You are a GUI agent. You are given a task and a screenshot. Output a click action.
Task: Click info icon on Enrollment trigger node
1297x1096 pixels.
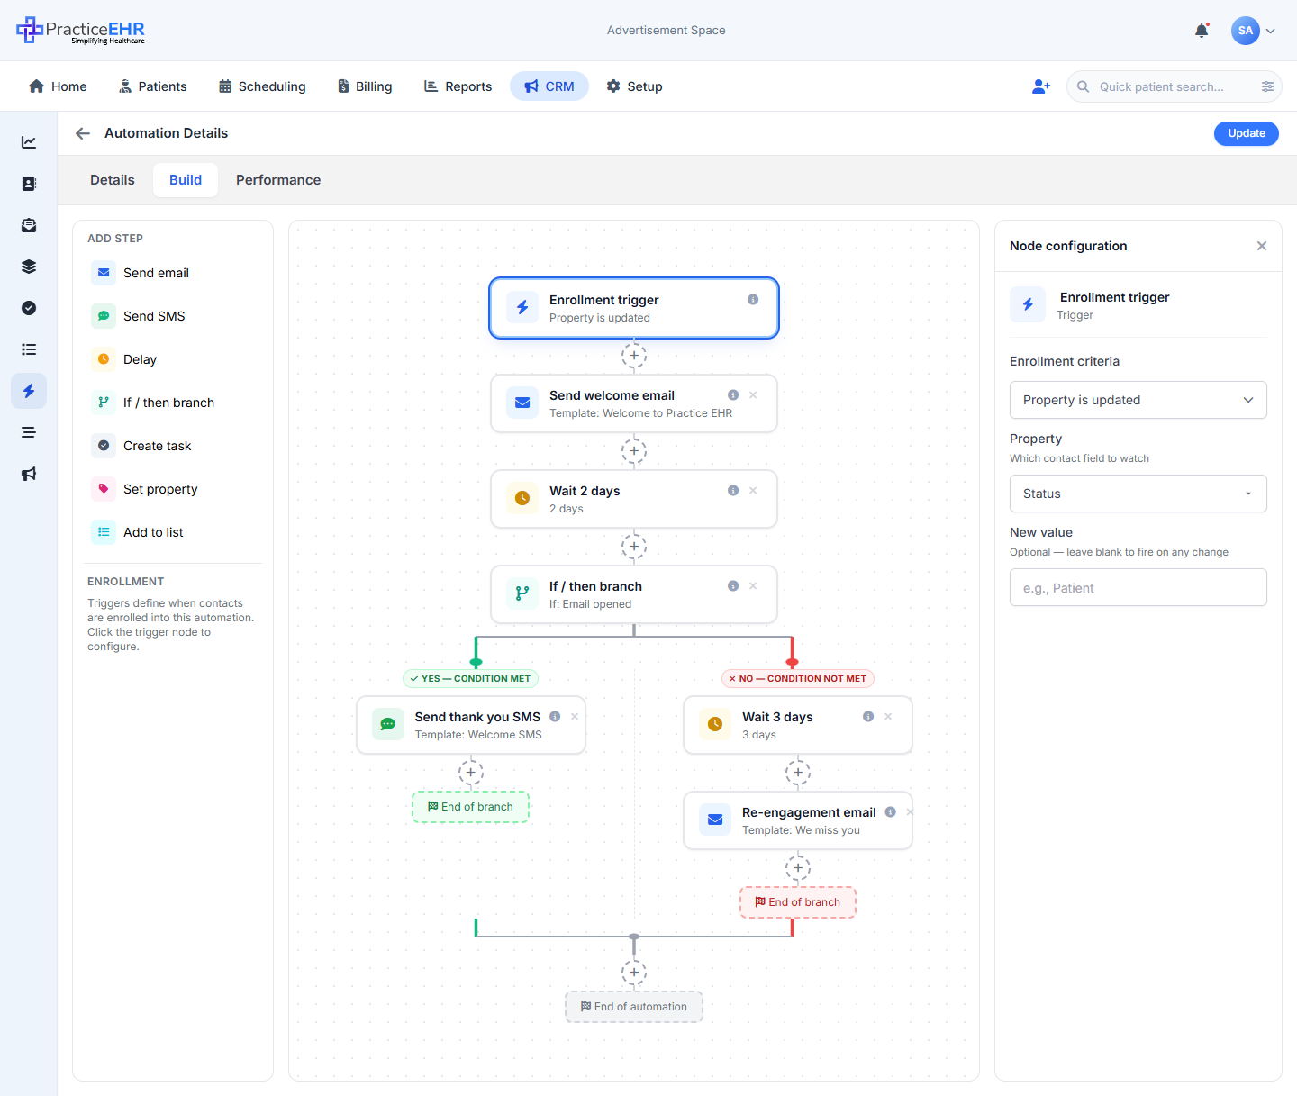(x=753, y=300)
